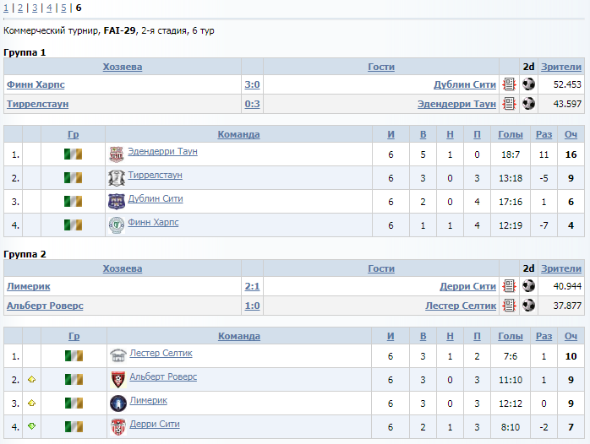This screenshot has height=444, width=590.
Task: Open 2D soccer ball viewer for Тиррелстаун match
Action: click(x=528, y=103)
